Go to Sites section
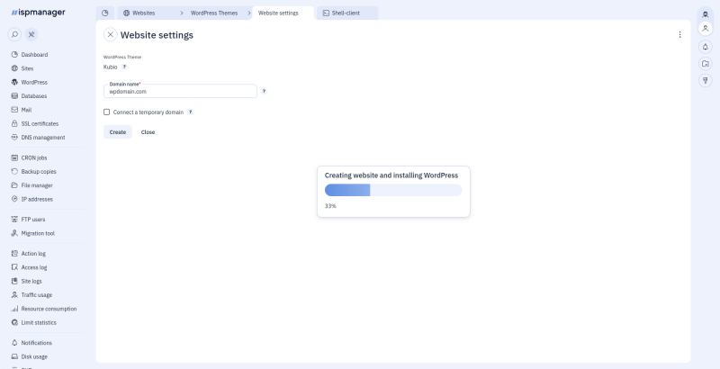This screenshot has width=720, height=369. coord(27,68)
